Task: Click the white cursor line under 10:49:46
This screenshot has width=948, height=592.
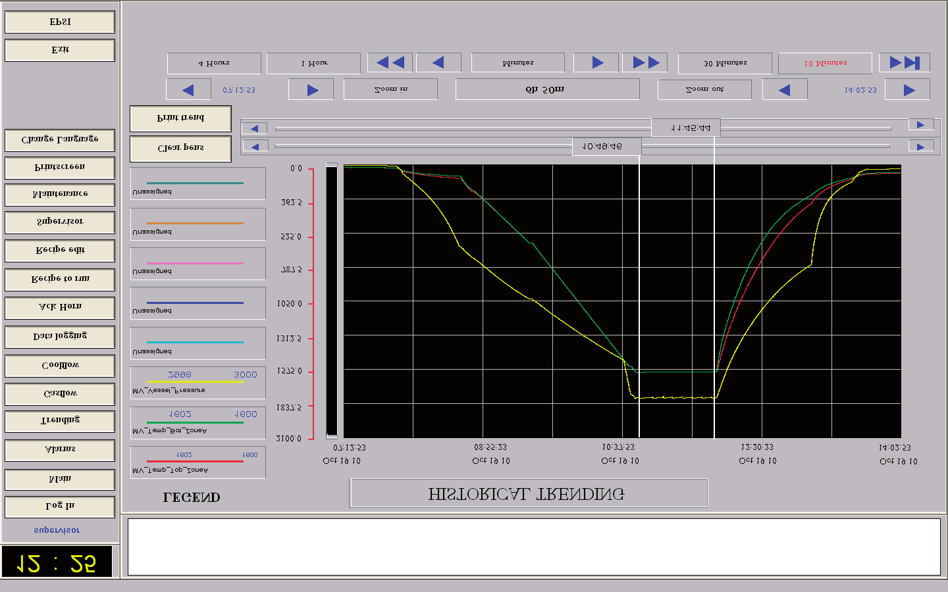Action: click(639, 297)
